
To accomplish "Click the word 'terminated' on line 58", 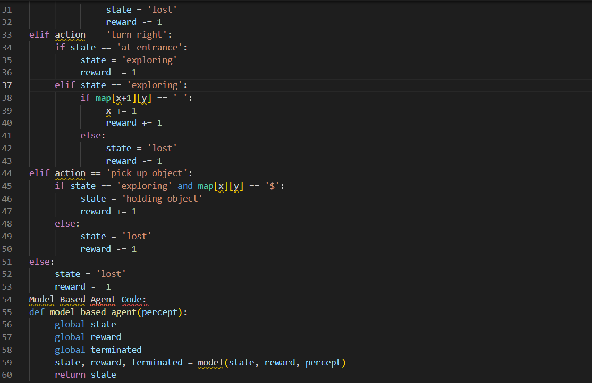I will pos(116,350).
